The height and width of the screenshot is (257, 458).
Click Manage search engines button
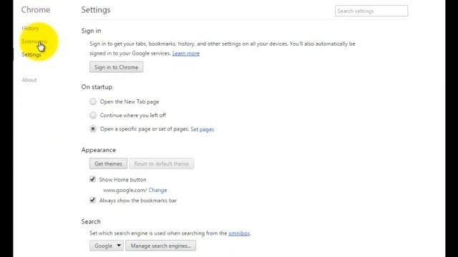160,246
